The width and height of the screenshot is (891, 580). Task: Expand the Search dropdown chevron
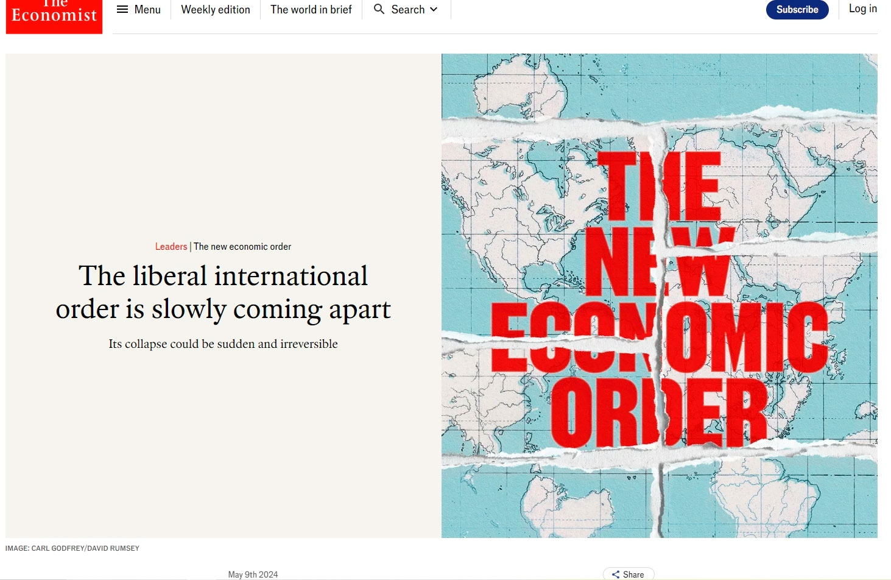[x=434, y=10]
